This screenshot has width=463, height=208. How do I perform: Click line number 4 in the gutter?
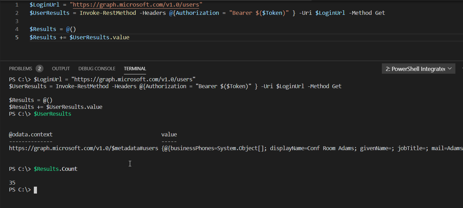coord(17,29)
